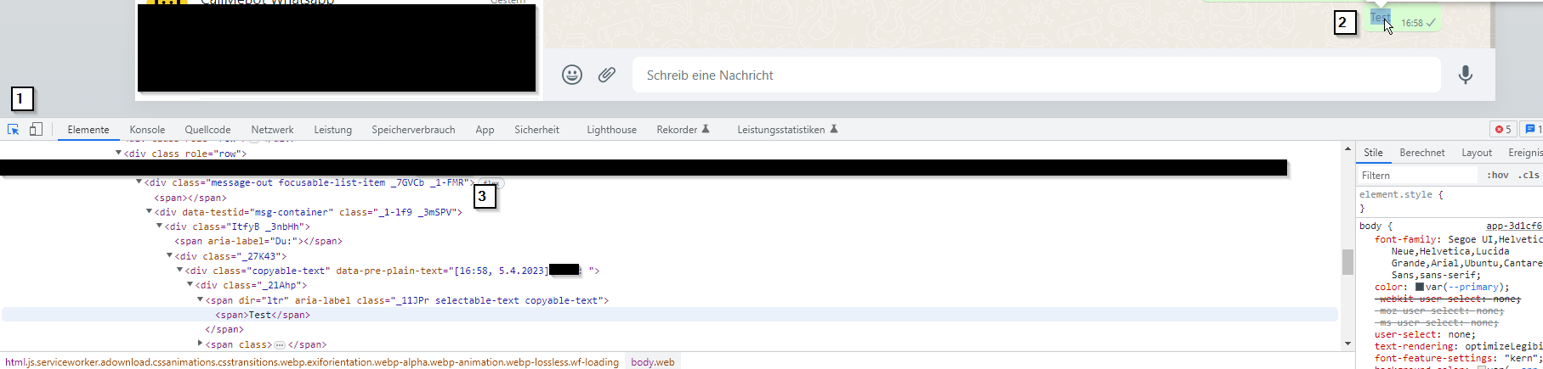Toggle the :hov element state button
This screenshot has height=369, width=1543.
click(x=1497, y=176)
